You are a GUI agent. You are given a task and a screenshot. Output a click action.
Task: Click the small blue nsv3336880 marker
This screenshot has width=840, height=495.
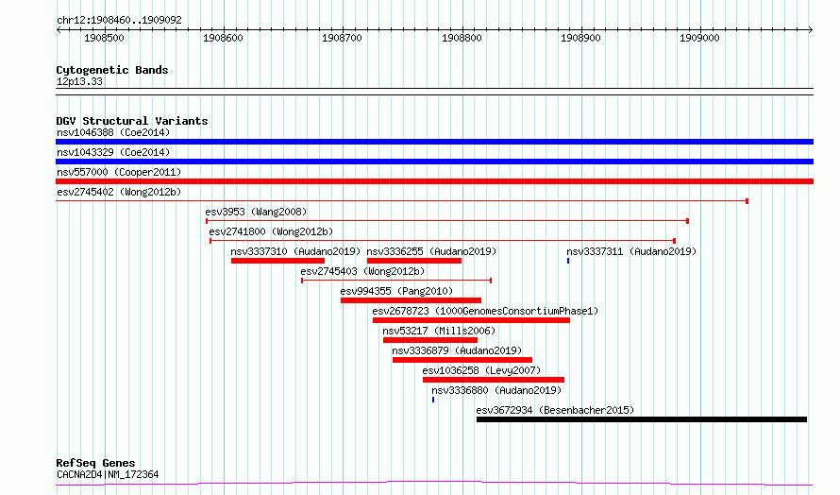click(433, 400)
